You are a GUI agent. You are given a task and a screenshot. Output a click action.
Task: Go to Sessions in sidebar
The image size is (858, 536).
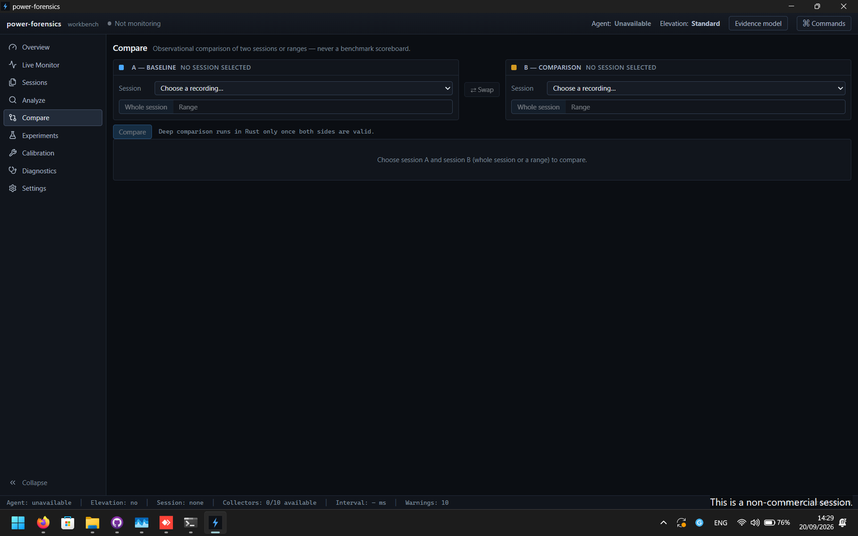pos(53,82)
